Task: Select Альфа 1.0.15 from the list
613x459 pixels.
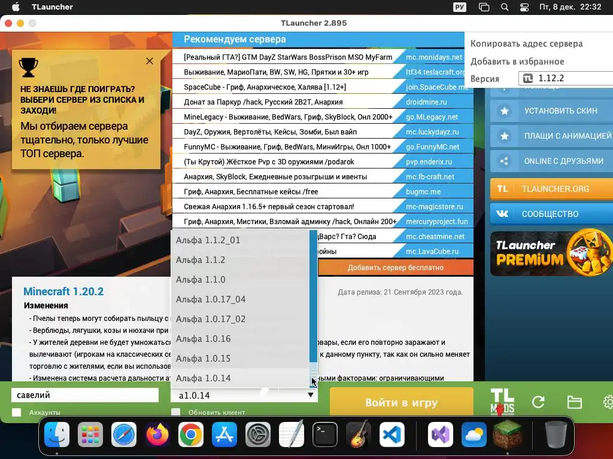Action: 240,359
